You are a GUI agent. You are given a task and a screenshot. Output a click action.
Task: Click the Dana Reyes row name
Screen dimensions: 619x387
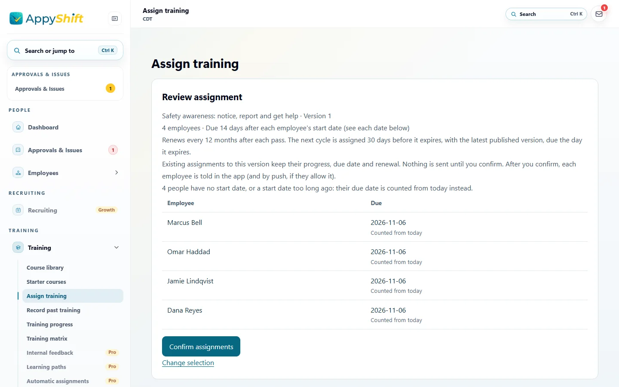click(x=184, y=310)
